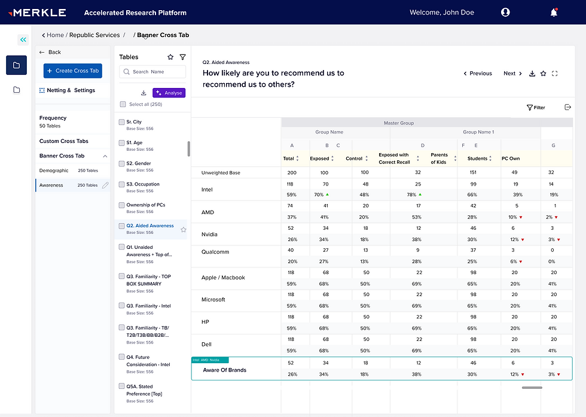Image resolution: width=586 pixels, height=417 pixels.
Task: Click the horizontal scrollbar under the table
Action: click(532, 388)
